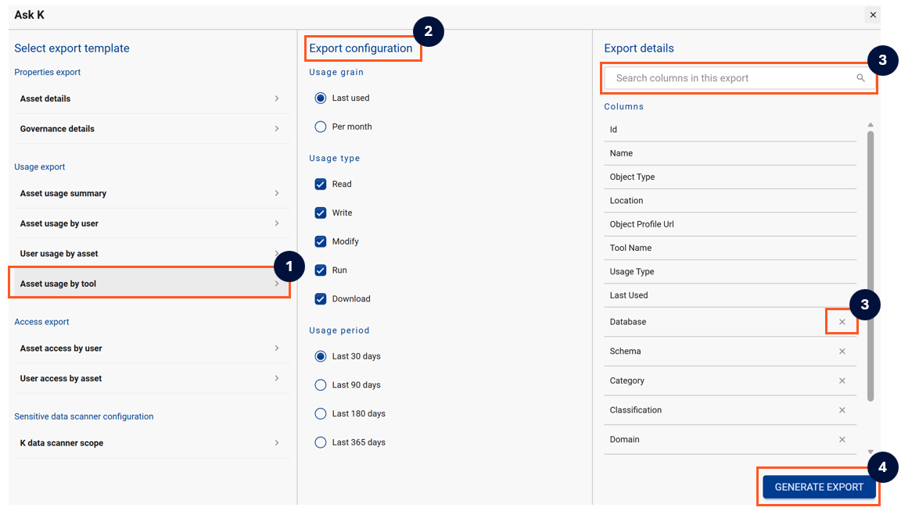Image resolution: width=901 pixels, height=511 pixels.
Task: Open K data scanner scope chevron
Action: tap(276, 443)
